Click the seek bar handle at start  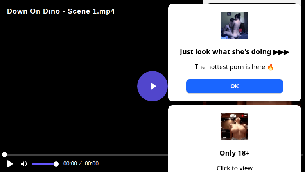tap(4, 155)
